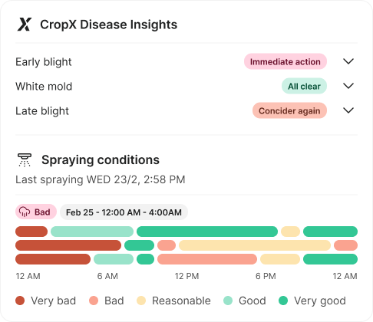
Task: Select first very bad segment in top row
Action: [x=31, y=232]
